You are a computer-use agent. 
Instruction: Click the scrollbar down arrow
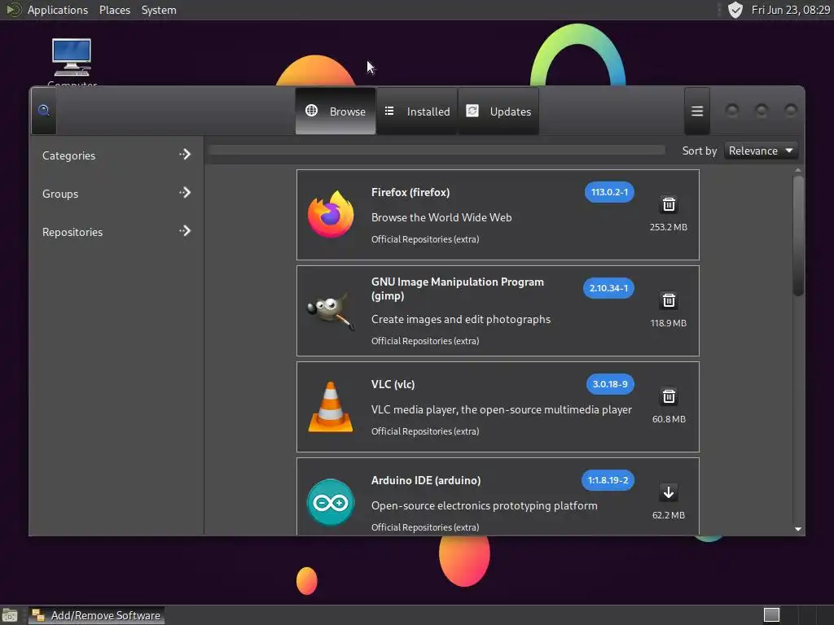click(x=798, y=529)
